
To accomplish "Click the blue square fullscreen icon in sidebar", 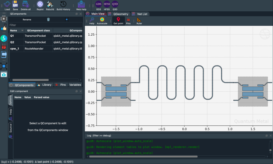I will tap(4, 66).
